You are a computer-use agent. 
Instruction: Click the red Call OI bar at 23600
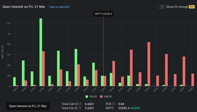[149, 64]
